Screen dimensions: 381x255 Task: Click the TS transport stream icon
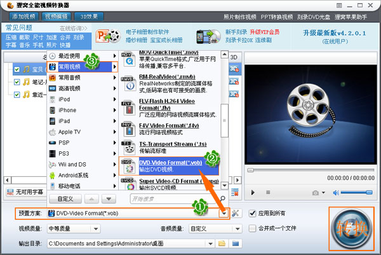[x=128, y=148]
